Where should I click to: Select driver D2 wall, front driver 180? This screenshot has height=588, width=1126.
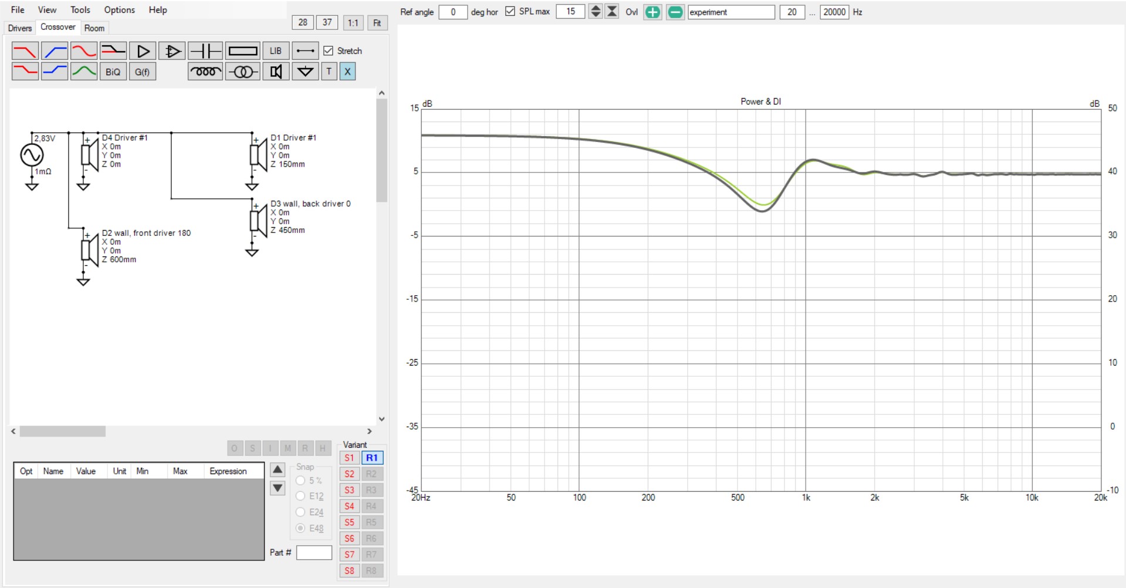[89, 249]
